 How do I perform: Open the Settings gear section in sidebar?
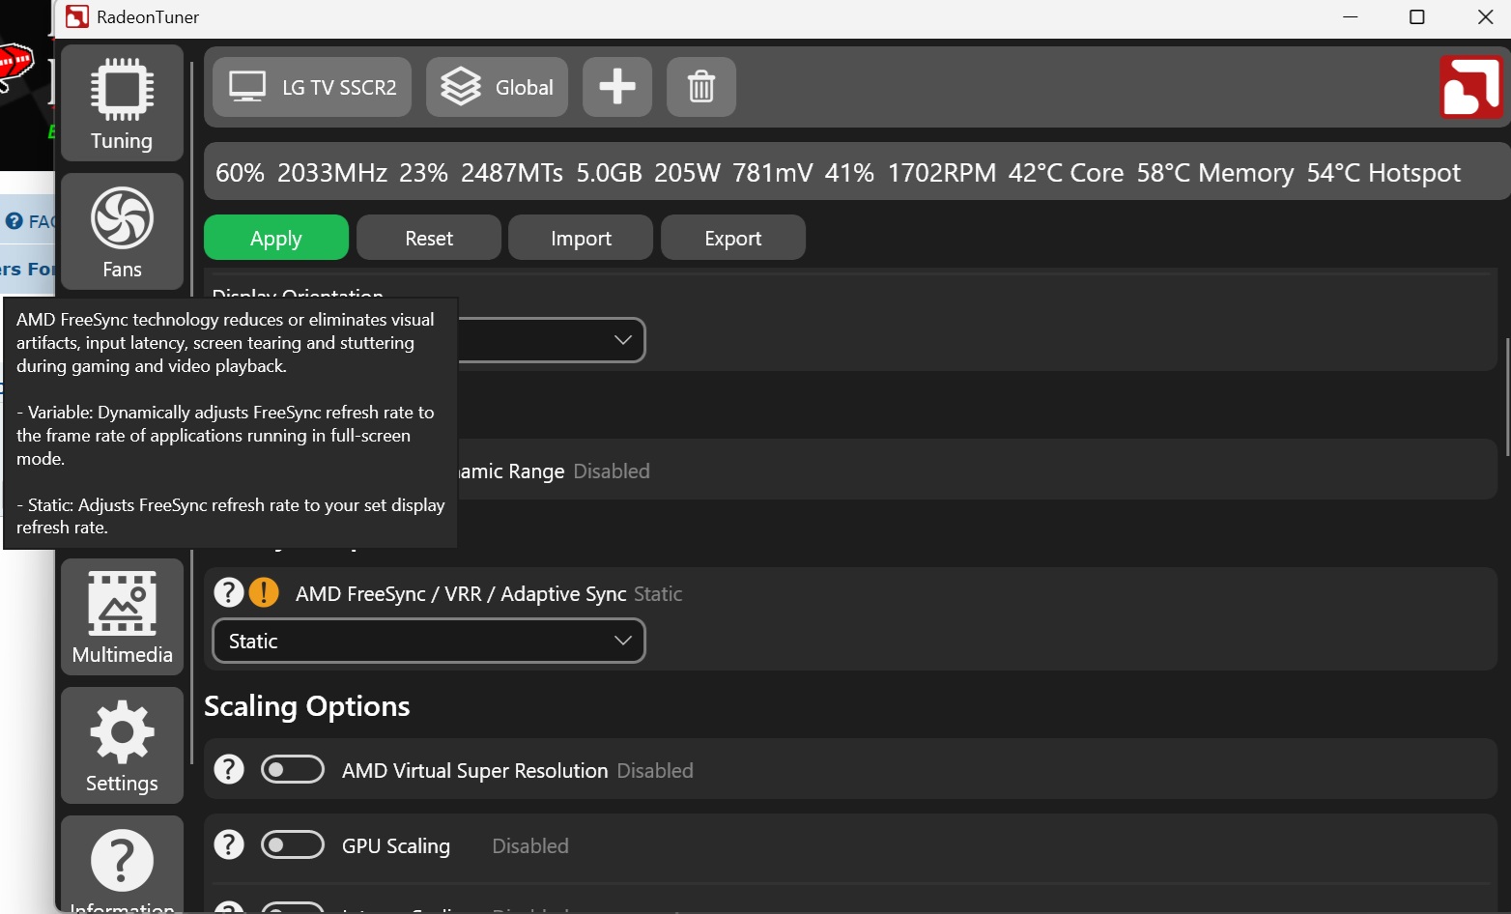pyautogui.click(x=122, y=745)
